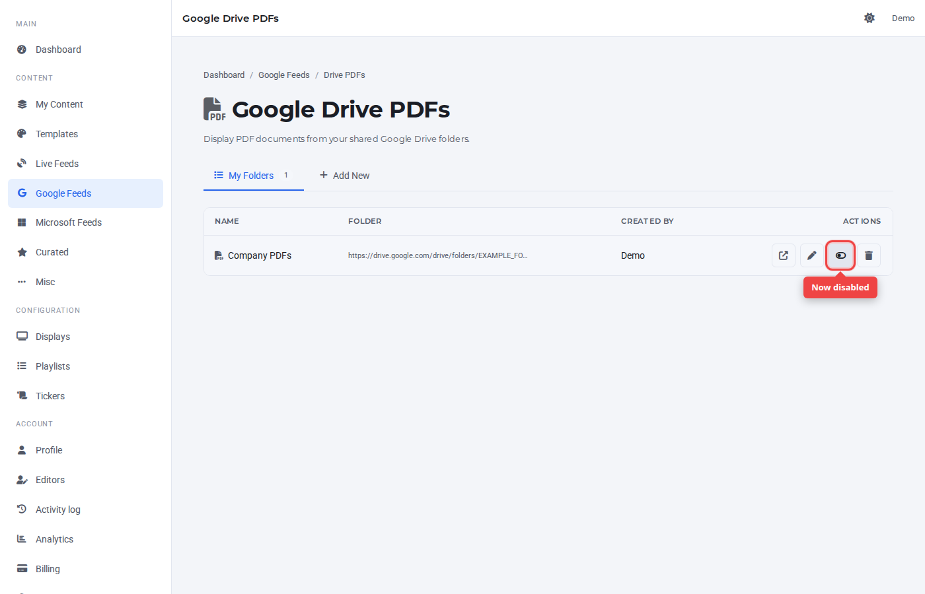Select Google Feeds in sidebar
The height and width of the screenshot is (594, 925).
(86, 193)
